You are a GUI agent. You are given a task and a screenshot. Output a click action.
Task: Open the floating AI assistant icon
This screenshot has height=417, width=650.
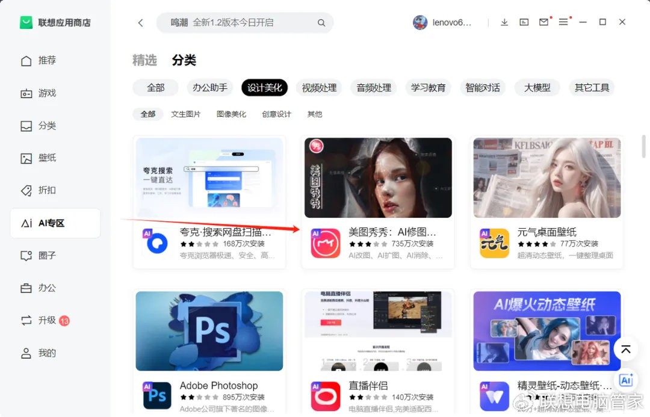[626, 380]
